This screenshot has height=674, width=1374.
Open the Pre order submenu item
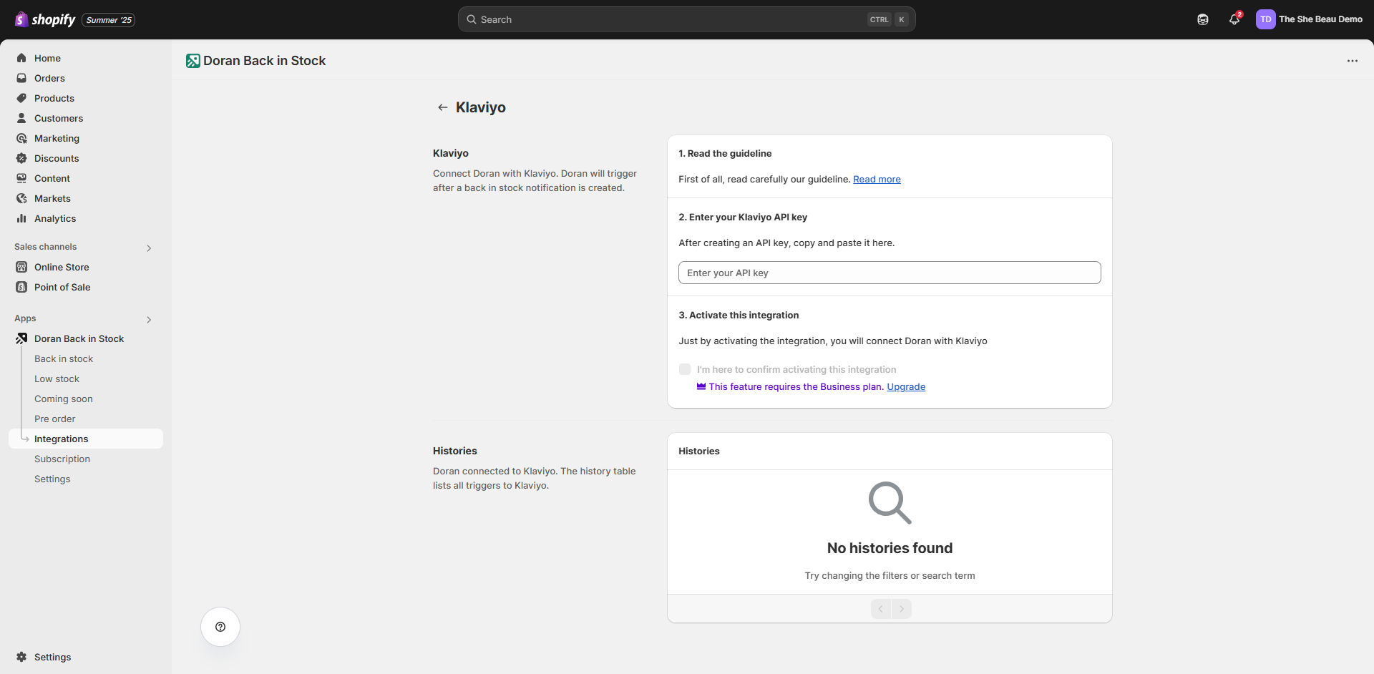tap(54, 419)
